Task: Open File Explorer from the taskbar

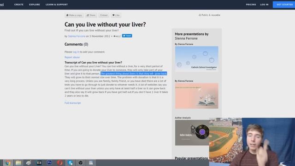Action: pos(18,163)
